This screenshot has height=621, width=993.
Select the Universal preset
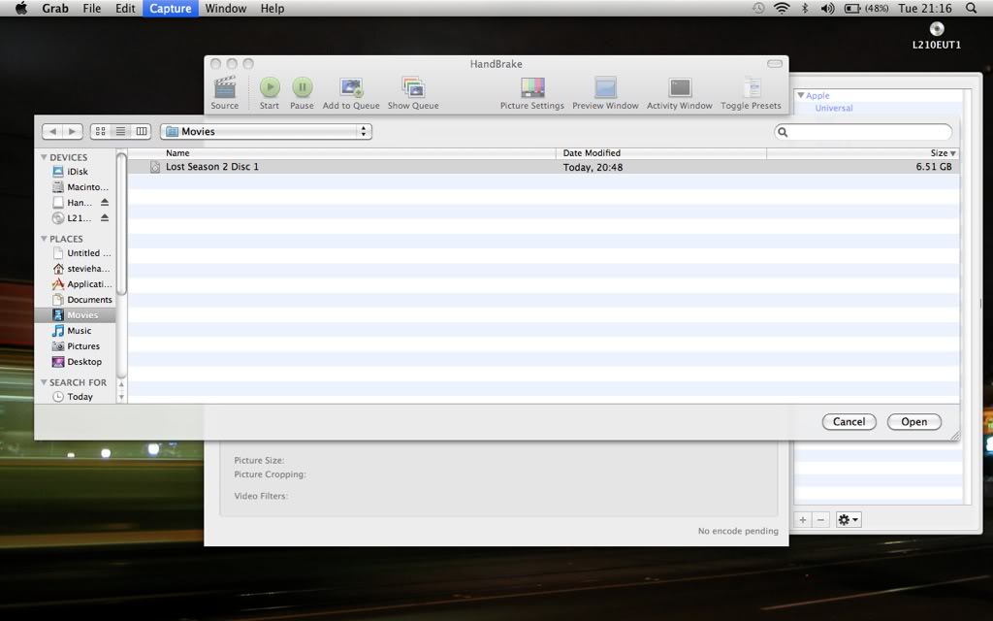point(833,109)
